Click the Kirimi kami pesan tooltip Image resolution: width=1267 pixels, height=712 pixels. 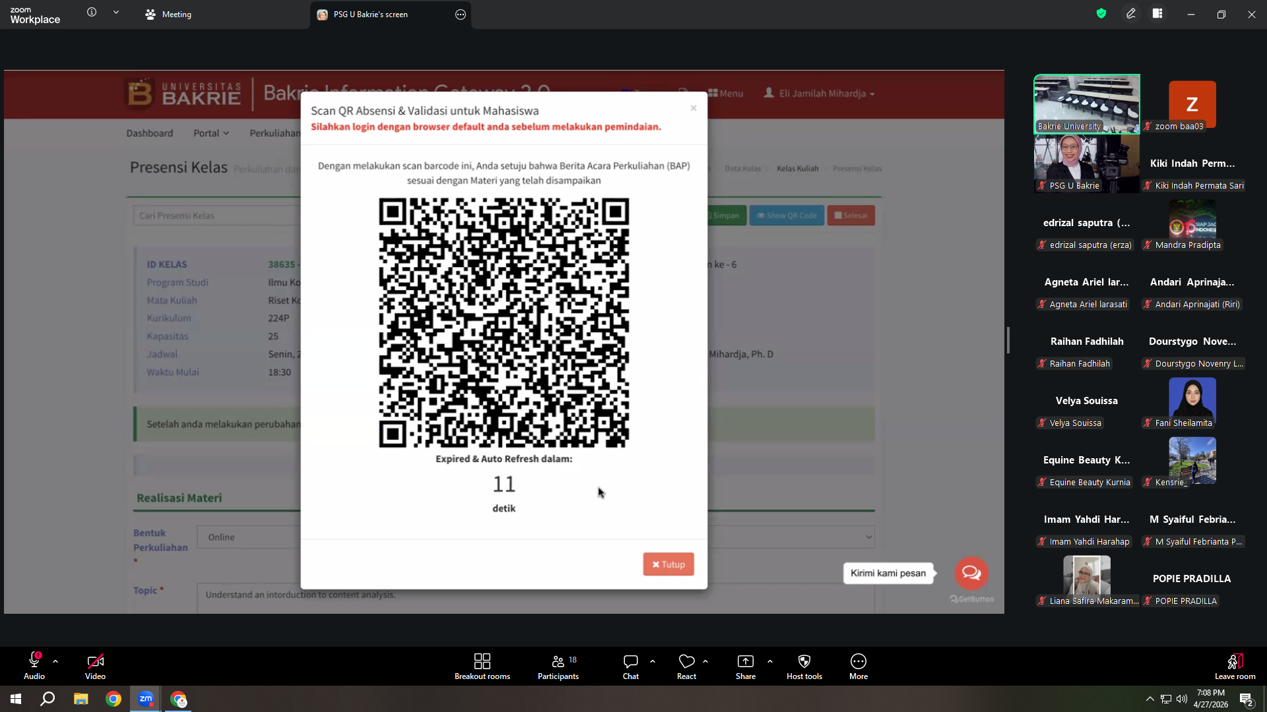pos(888,574)
